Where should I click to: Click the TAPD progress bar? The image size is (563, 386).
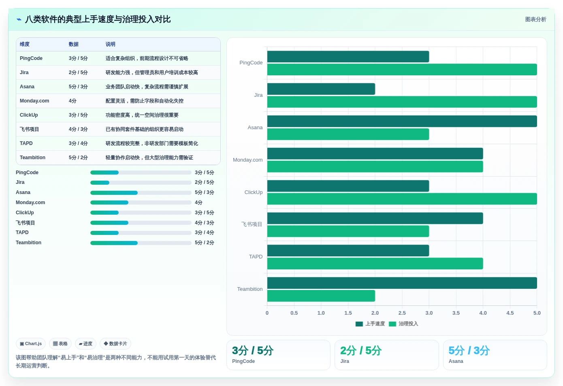coord(141,233)
